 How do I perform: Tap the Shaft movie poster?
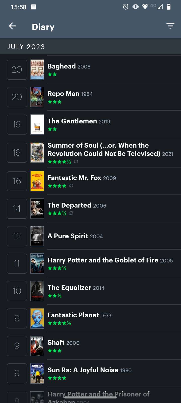click(x=37, y=346)
